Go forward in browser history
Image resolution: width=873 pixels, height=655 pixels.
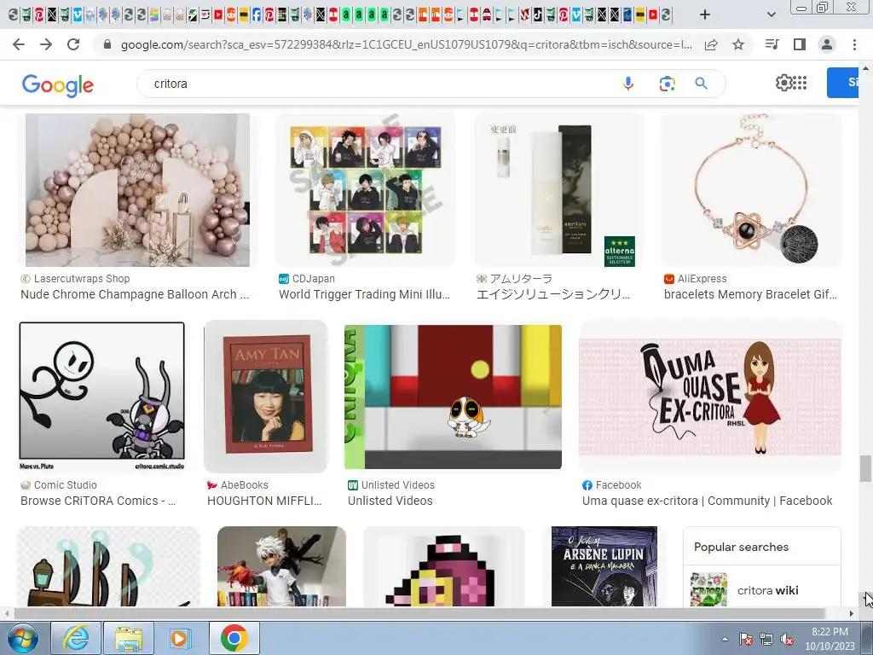pos(46,44)
